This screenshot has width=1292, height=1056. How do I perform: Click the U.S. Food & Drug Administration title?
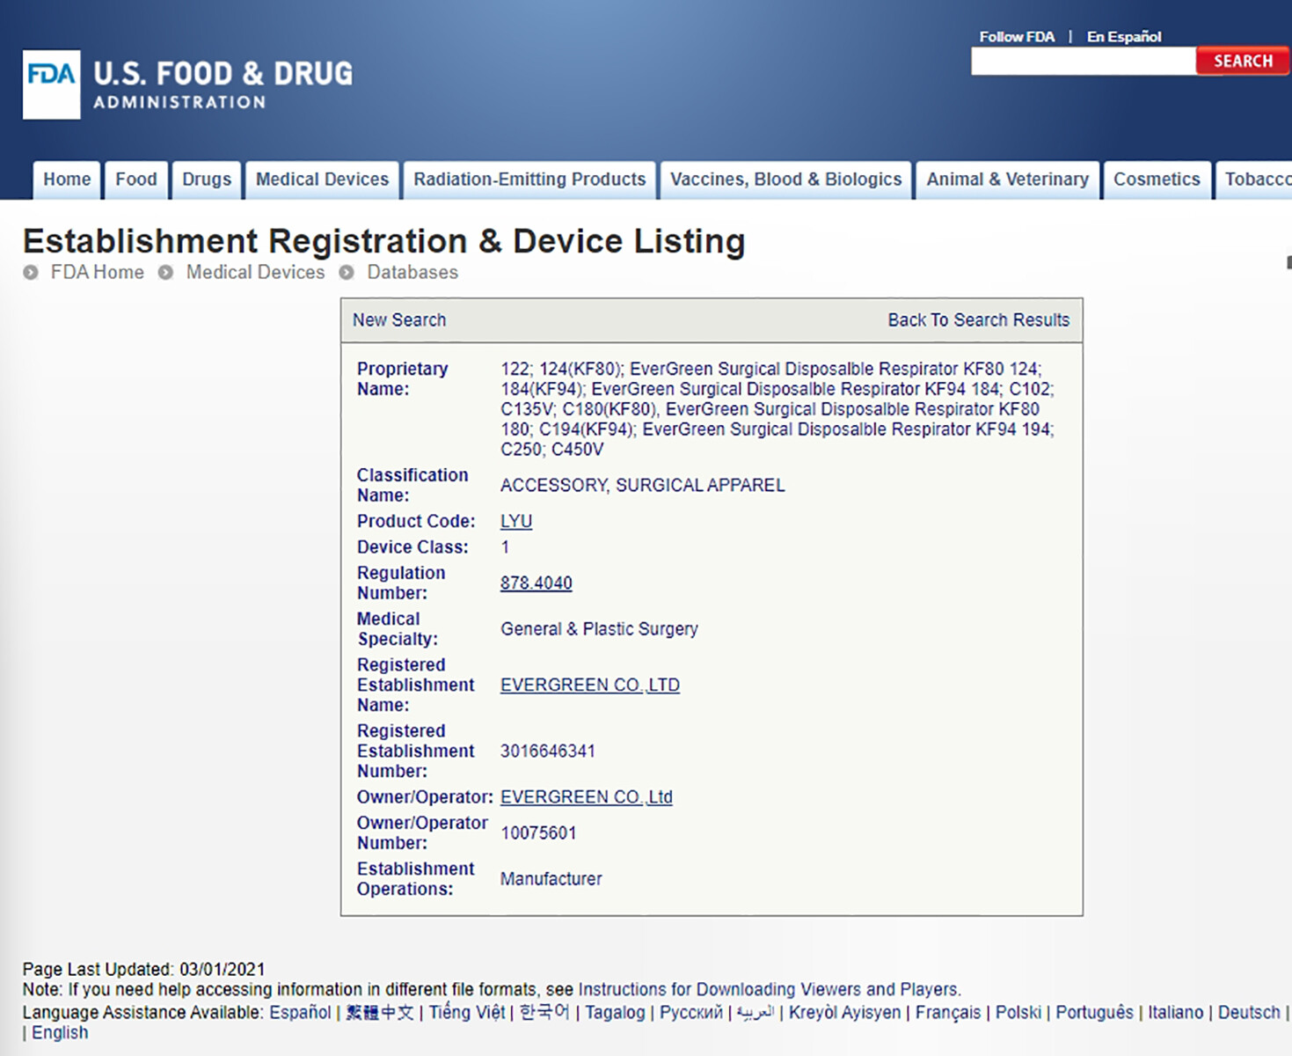223,84
